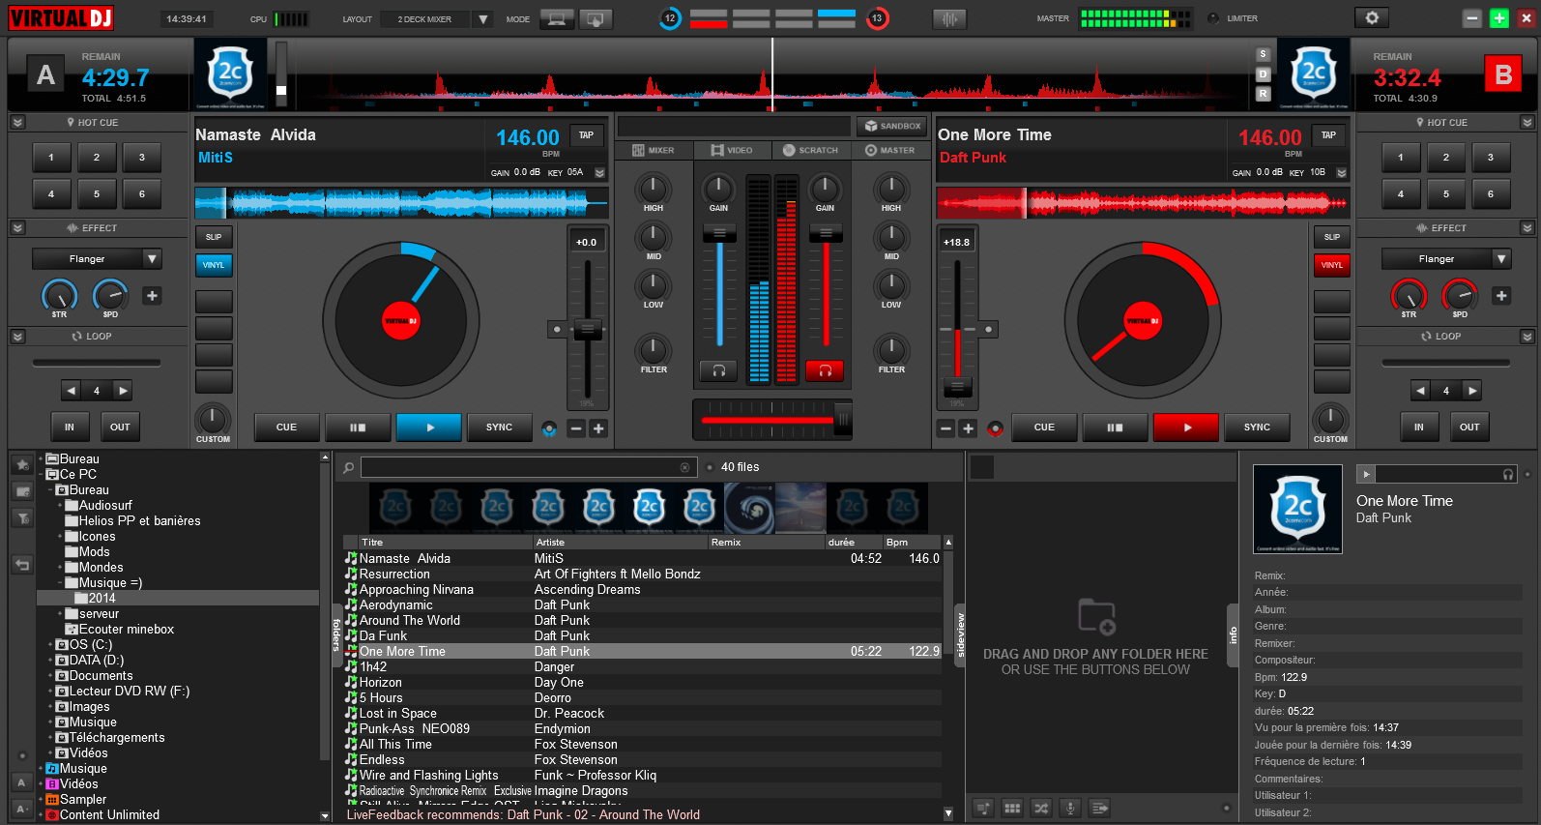Image resolution: width=1541 pixels, height=825 pixels.
Task: Toggle the master waveform display icon
Action: tap(949, 18)
